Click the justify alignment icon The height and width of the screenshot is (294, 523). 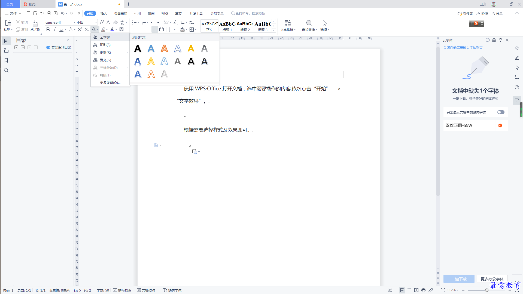point(154,29)
